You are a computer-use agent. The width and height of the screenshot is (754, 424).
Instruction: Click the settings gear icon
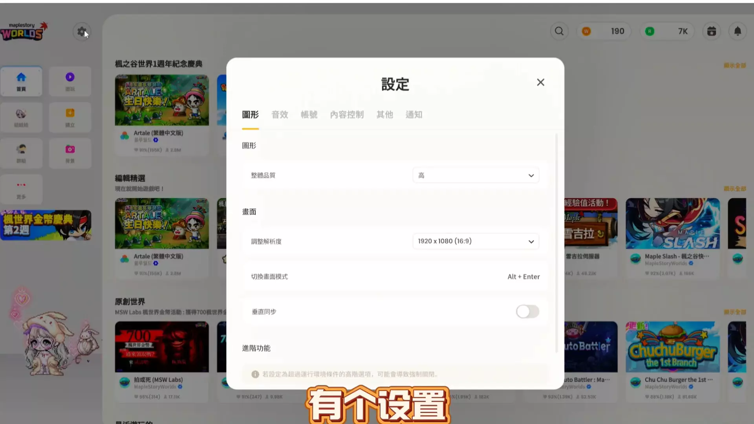coord(82,32)
